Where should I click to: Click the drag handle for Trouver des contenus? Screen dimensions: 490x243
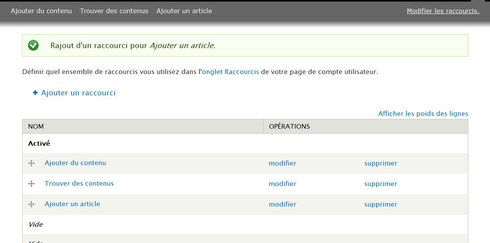(31, 184)
